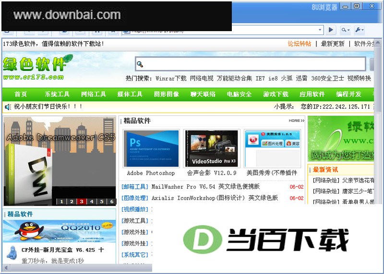Open CF外挂-新月光宝盒 V6.425 link

click(62, 250)
